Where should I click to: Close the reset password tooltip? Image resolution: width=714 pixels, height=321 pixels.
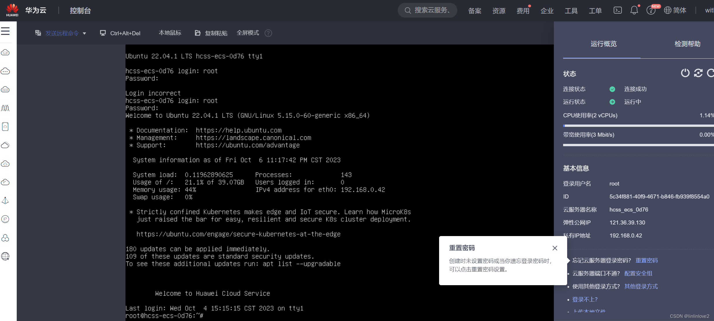point(555,248)
